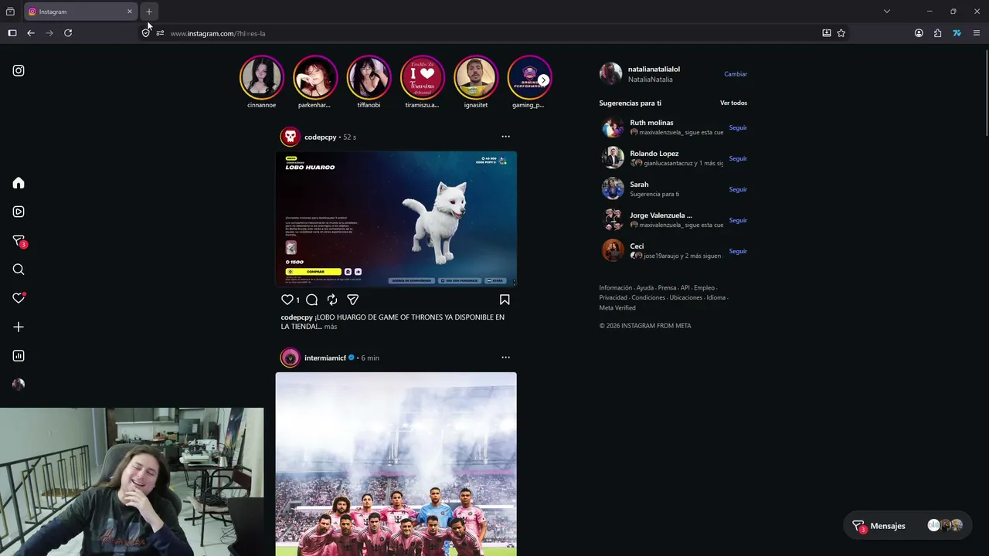989x556 pixels.
Task: Expand the codepcpy caption with "más"
Action: pyautogui.click(x=331, y=327)
